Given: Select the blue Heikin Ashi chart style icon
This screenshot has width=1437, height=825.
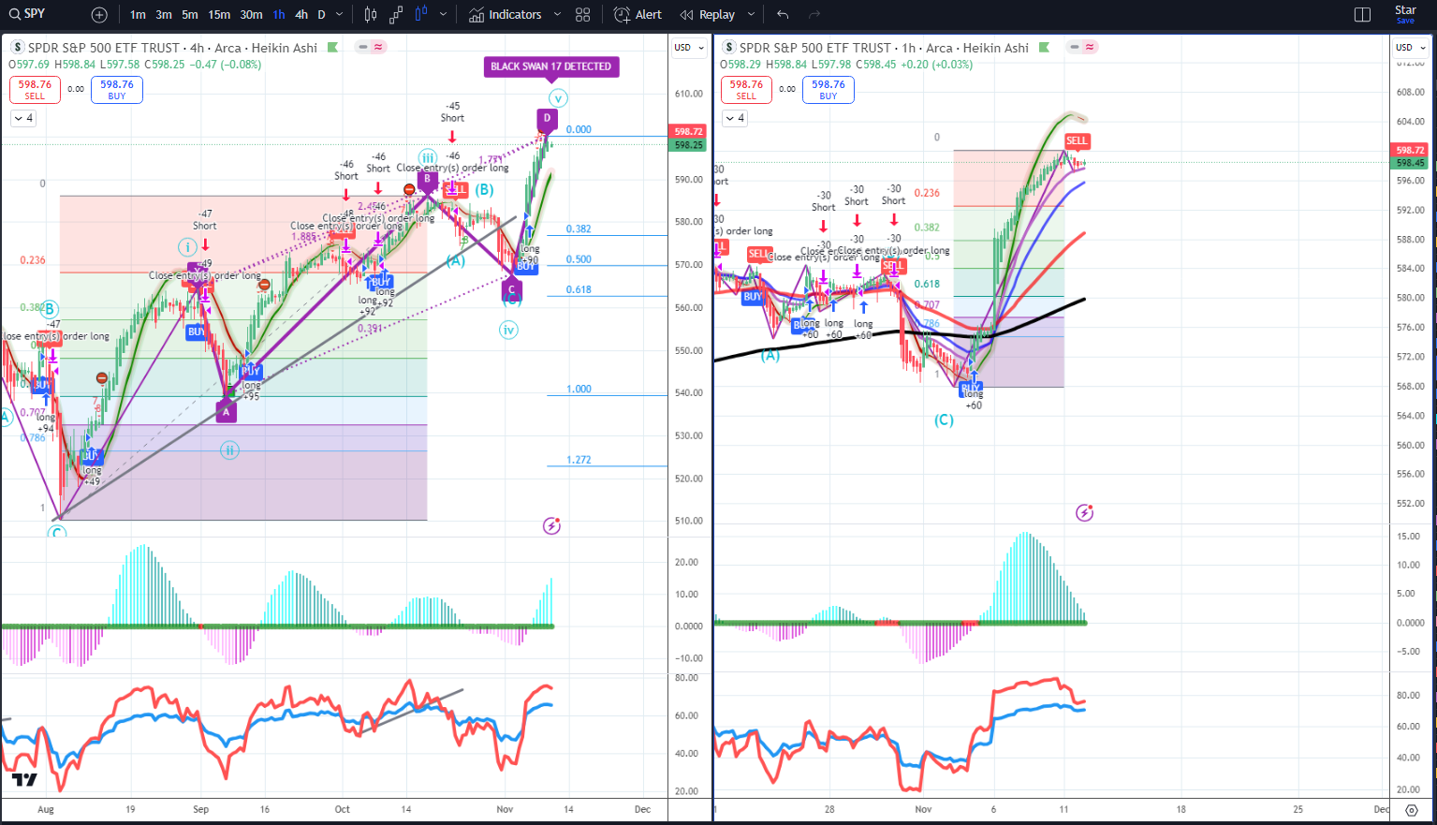Looking at the screenshot, I should [x=421, y=15].
